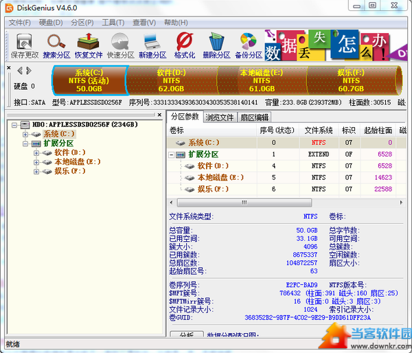Image resolution: width=412 pixels, height=353 pixels.
Task: Click the 保存更改 save changes icon
Action: [x=25, y=46]
